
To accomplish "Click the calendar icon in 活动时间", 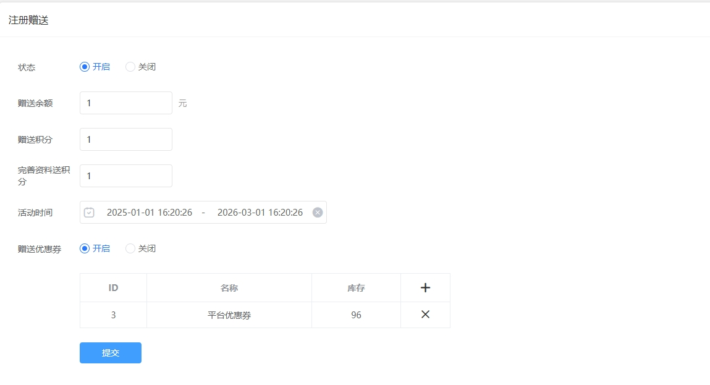I will coord(89,213).
